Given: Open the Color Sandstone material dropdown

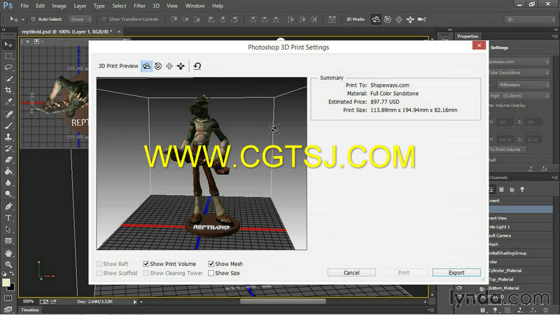Looking at the screenshot, I should 519,73.
